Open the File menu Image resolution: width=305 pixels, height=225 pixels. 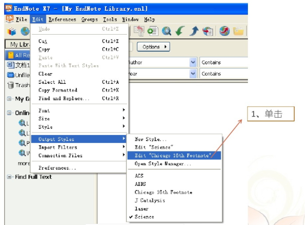coord(22,19)
